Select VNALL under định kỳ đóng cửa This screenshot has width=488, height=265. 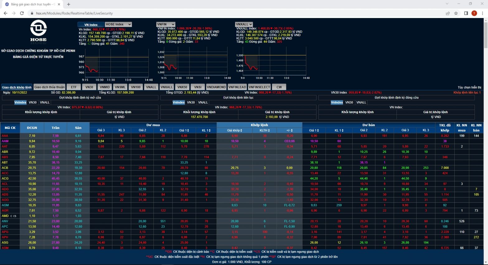coord(361,102)
